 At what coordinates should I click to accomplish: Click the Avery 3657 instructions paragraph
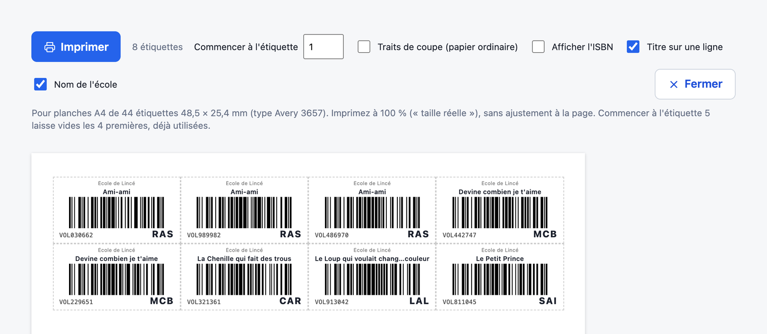[371, 119]
